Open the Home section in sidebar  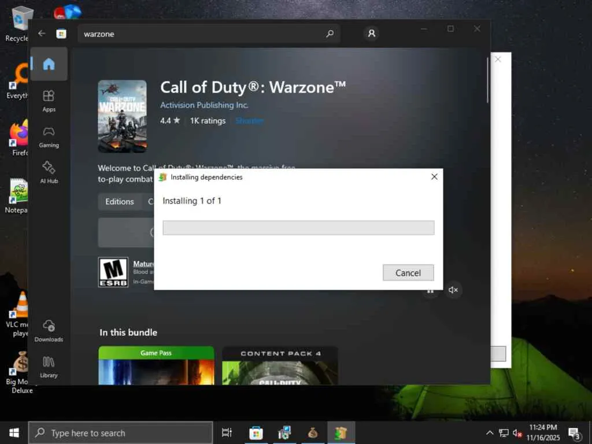pyautogui.click(x=49, y=64)
